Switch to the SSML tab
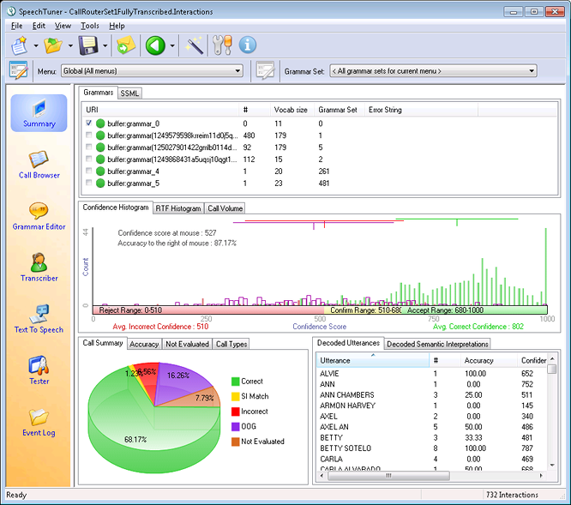This screenshot has width=571, height=505. pyautogui.click(x=129, y=93)
